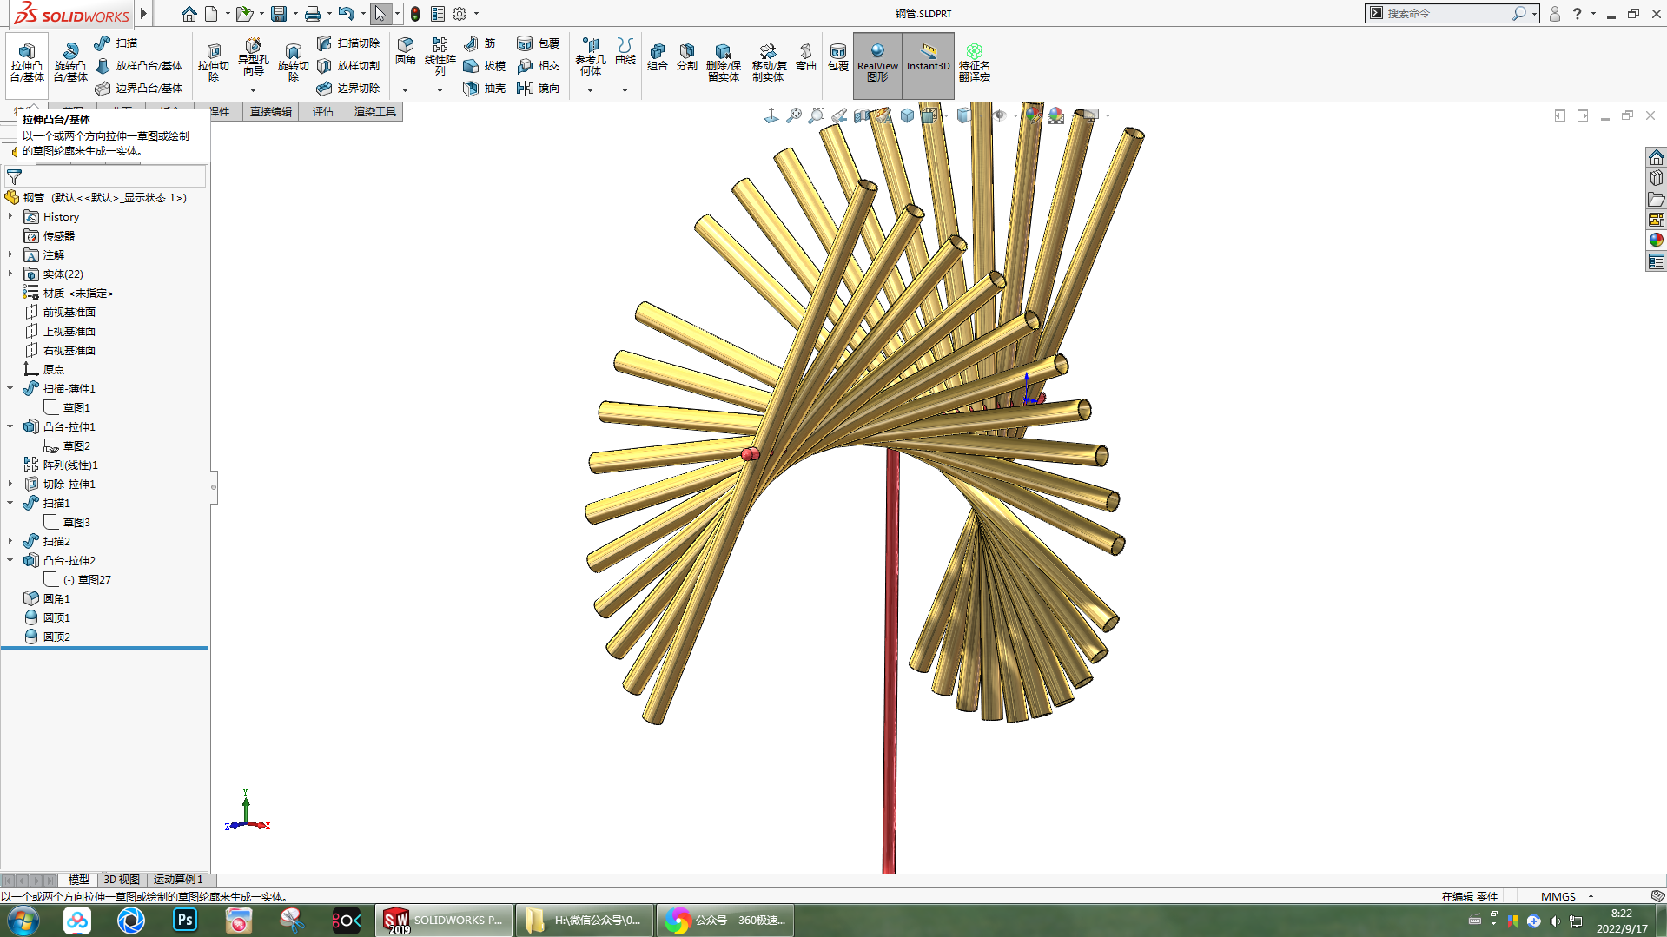Click the Revolved Cut (旋转切除) tool
The height and width of the screenshot is (937, 1667).
tap(294, 61)
